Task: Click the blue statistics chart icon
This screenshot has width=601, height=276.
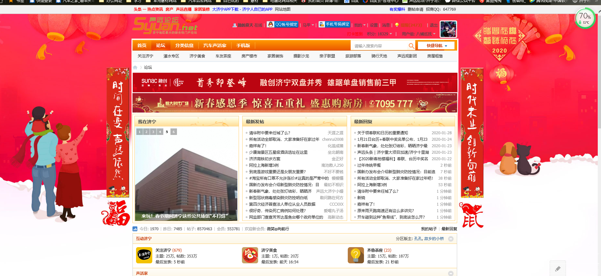Action: pyautogui.click(x=135, y=229)
